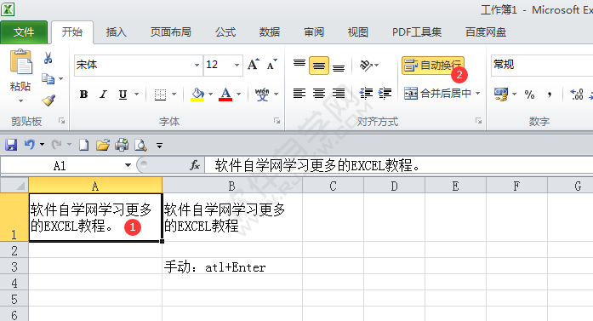
Task: Click the Copy icon
Action: pyautogui.click(x=48, y=78)
